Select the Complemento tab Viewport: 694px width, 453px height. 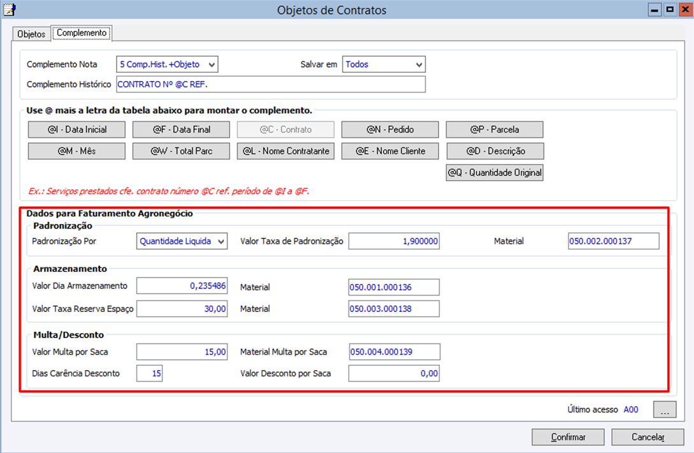(82, 33)
